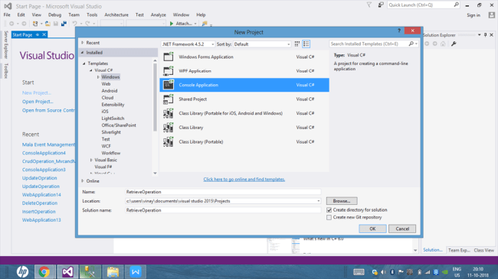Collapse the Installed section

83,52
